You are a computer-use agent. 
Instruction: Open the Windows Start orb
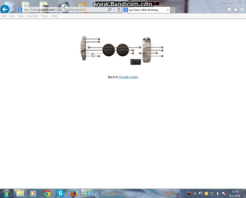(6, 193)
